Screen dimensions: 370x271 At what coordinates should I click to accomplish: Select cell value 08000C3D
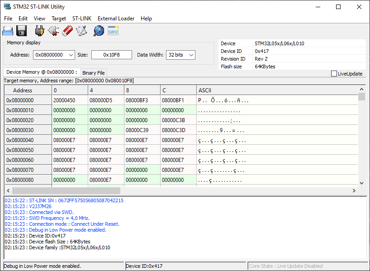pyautogui.click(x=178, y=130)
